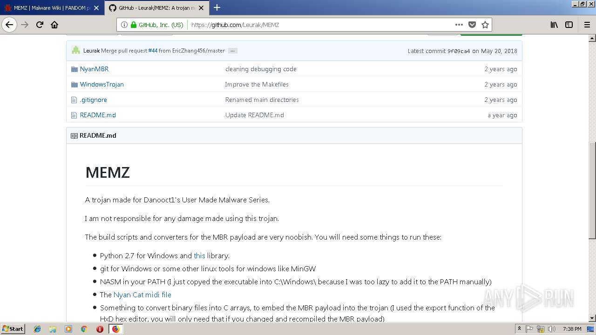Open commit 'Renamed main directories'

click(x=262, y=100)
